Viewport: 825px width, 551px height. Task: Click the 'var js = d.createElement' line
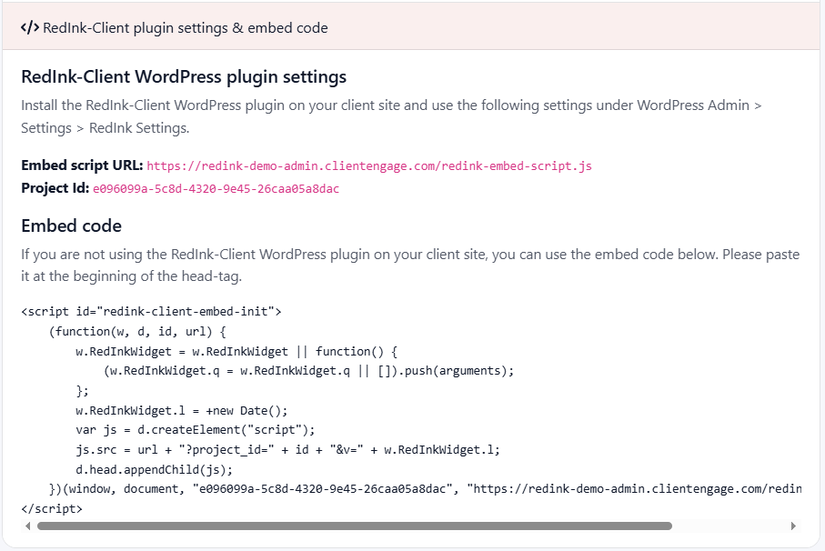tap(196, 430)
